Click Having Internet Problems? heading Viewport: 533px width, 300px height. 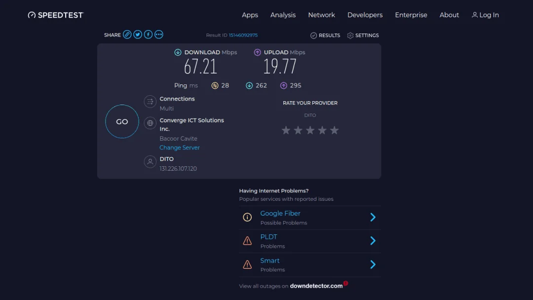[273, 191]
